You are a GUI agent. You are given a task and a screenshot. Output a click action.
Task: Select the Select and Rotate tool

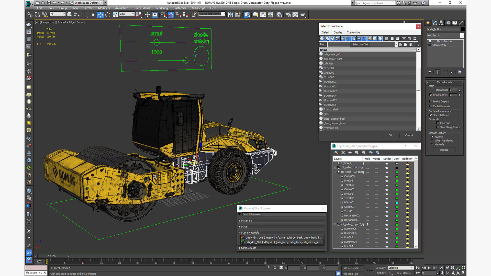coord(108,15)
